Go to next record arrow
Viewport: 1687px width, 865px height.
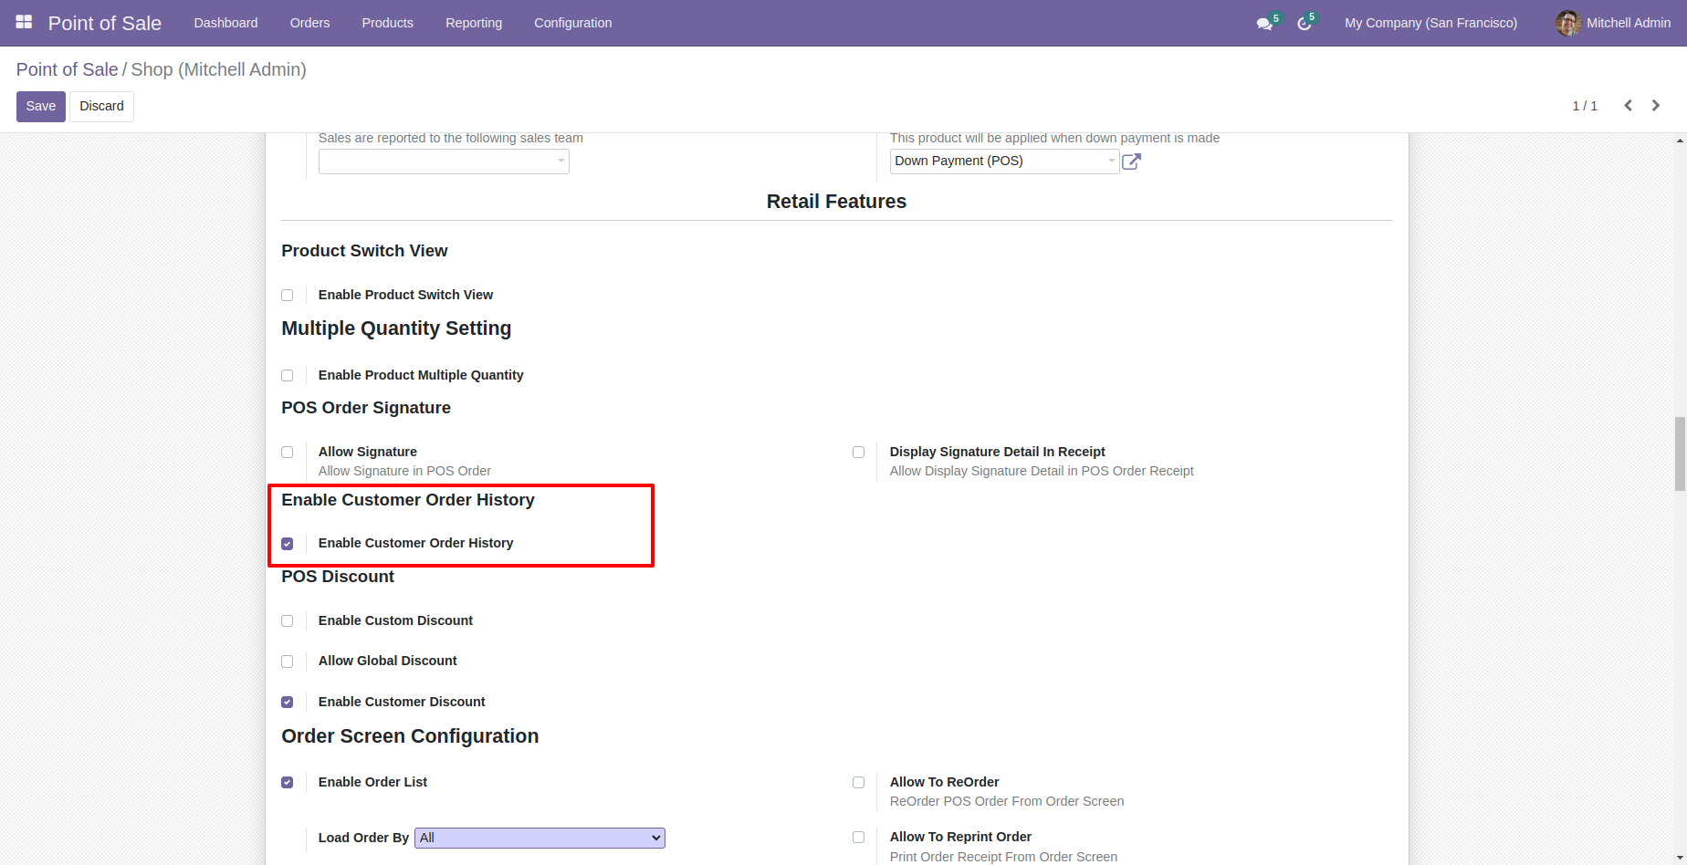pyautogui.click(x=1656, y=106)
